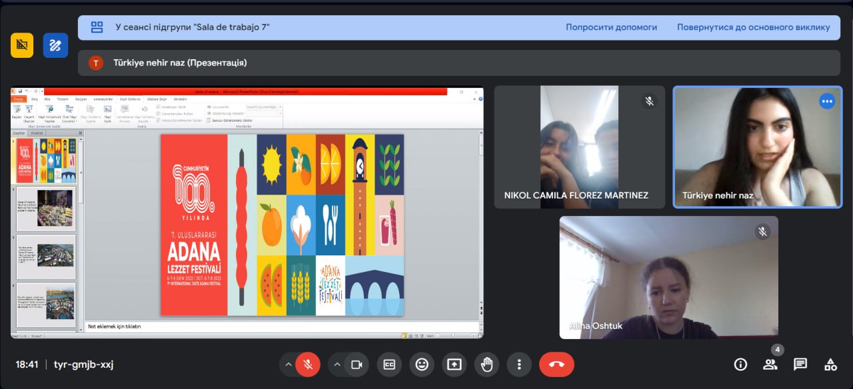Select the second slide thumbnail with food stall photo
853x389 pixels.
pos(46,209)
